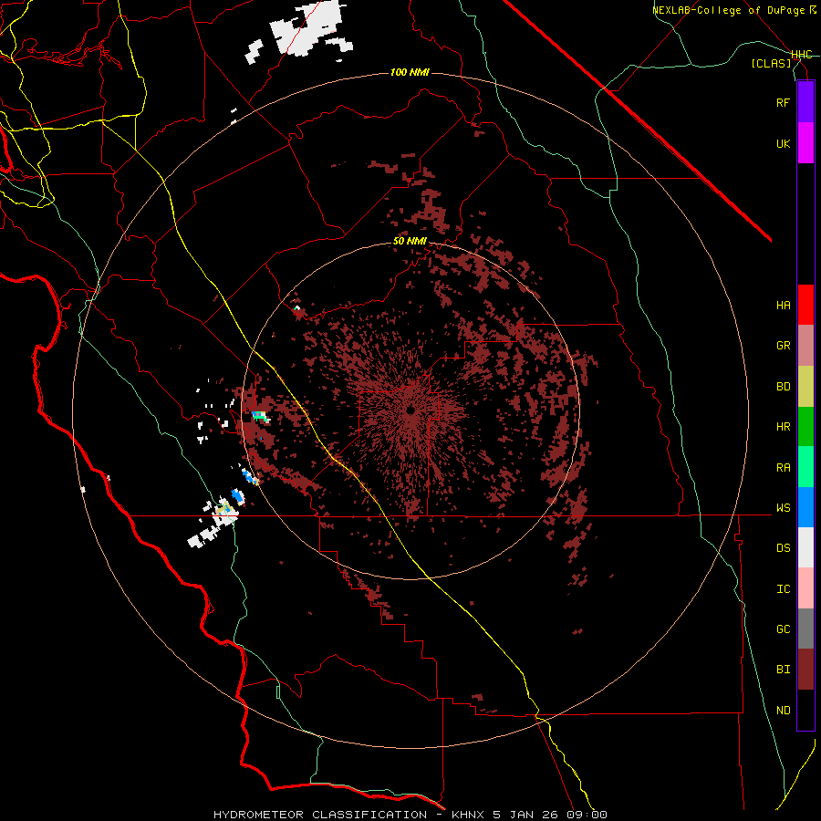Image resolution: width=821 pixels, height=821 pixels.
Task: Click the IC pink legend swatch
Action: 805,588
